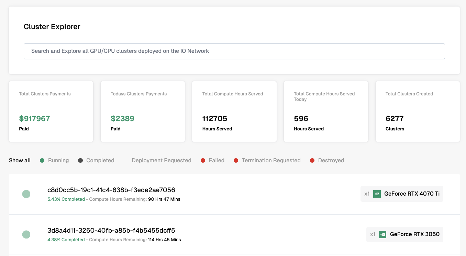Image resolution: width=466 pixels, height=256 pixels.
Task: Click status dot of cluster 3d8a4d11
Action: pos(26,235)
